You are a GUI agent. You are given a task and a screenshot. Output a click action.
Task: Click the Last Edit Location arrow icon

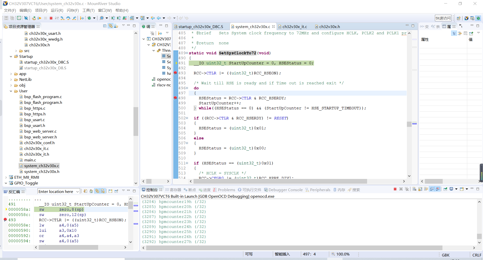click(153, 18)
